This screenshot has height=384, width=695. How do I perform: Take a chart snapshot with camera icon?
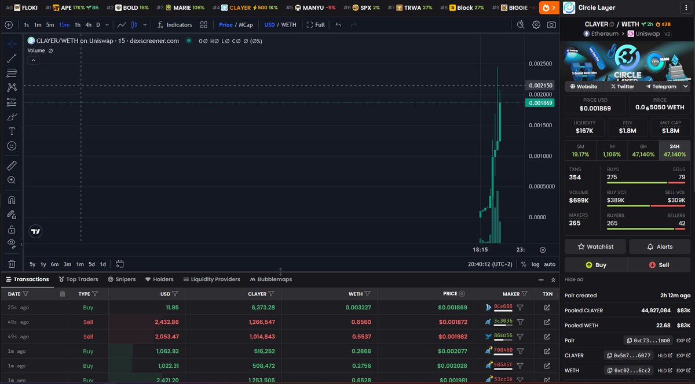click(551, 25)
